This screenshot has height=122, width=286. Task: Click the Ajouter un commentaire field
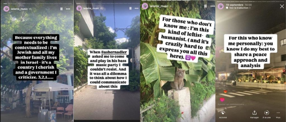pyautogui.click(x=232, y=104)
